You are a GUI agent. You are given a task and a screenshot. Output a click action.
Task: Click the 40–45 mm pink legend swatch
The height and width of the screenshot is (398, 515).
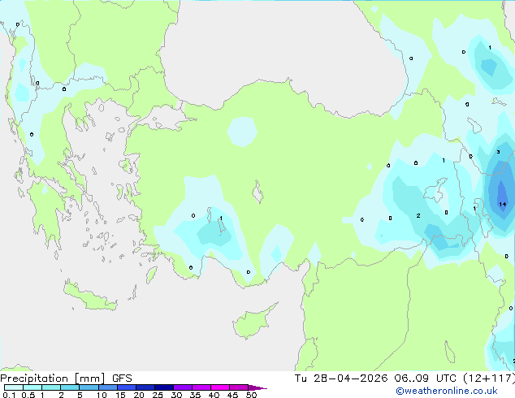coord(220,387)
